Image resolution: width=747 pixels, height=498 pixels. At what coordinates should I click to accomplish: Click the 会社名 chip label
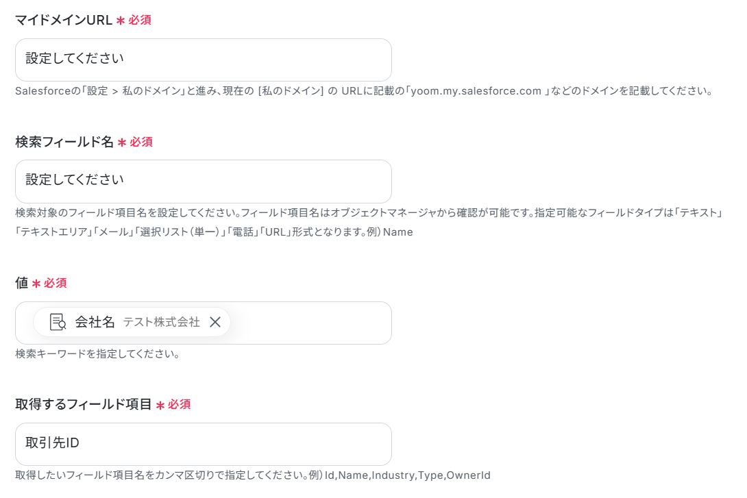(x=95, y=323)
